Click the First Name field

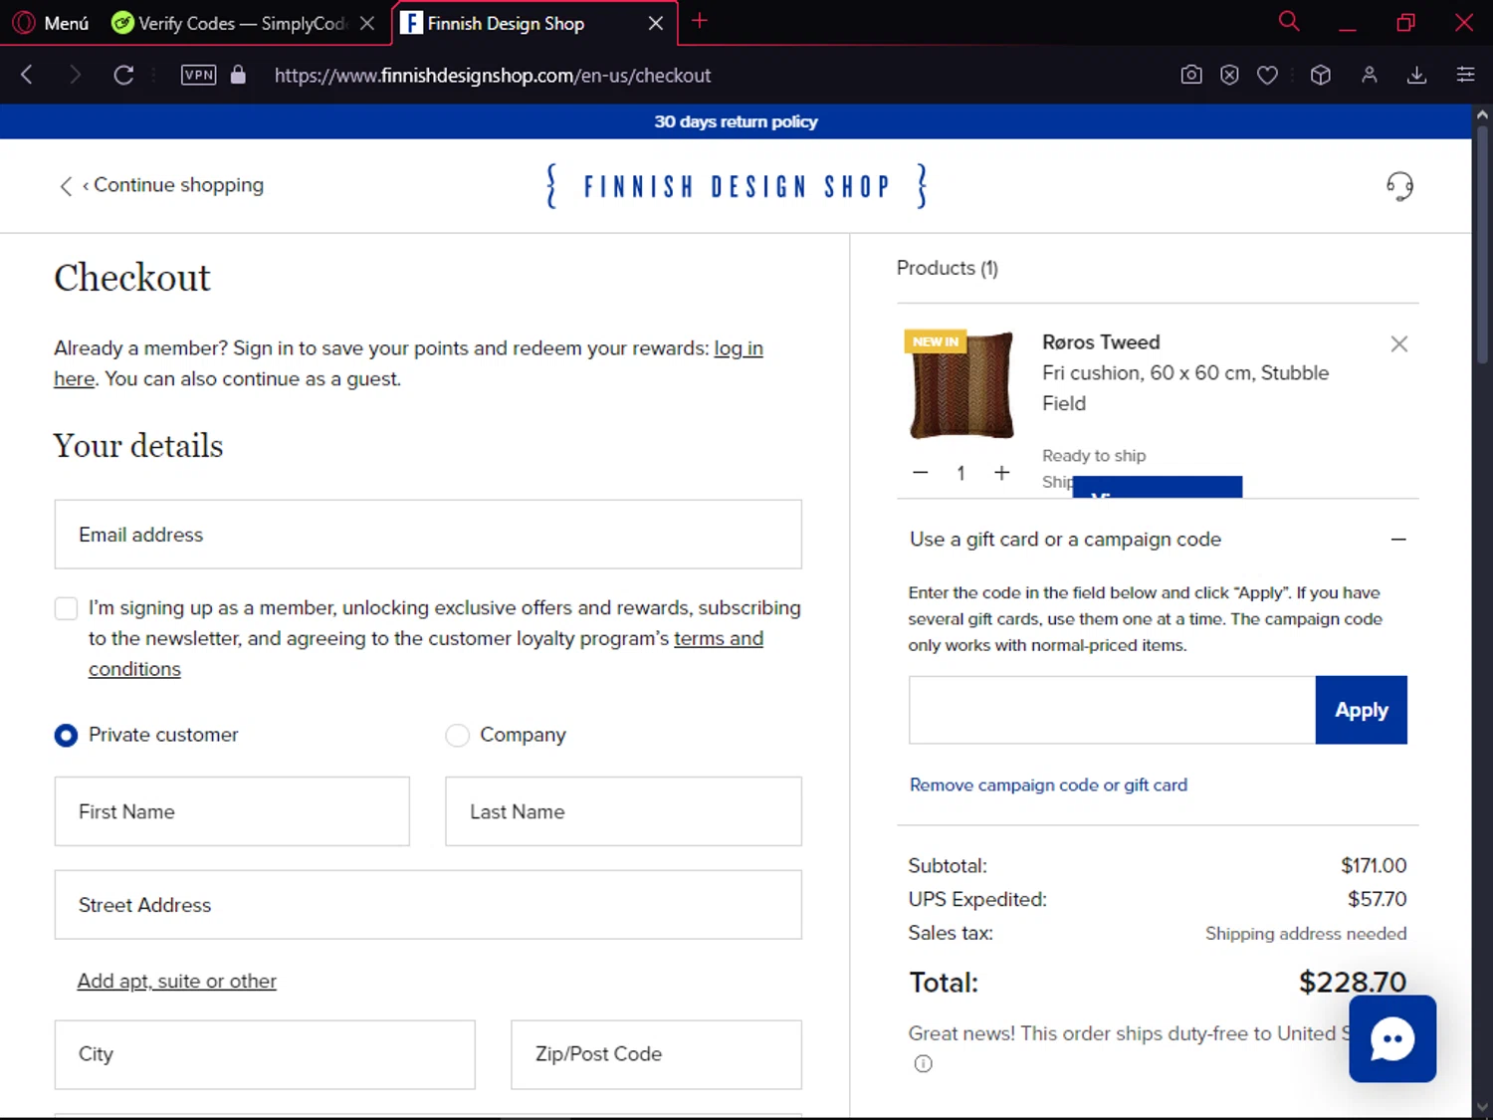(232, 811)
